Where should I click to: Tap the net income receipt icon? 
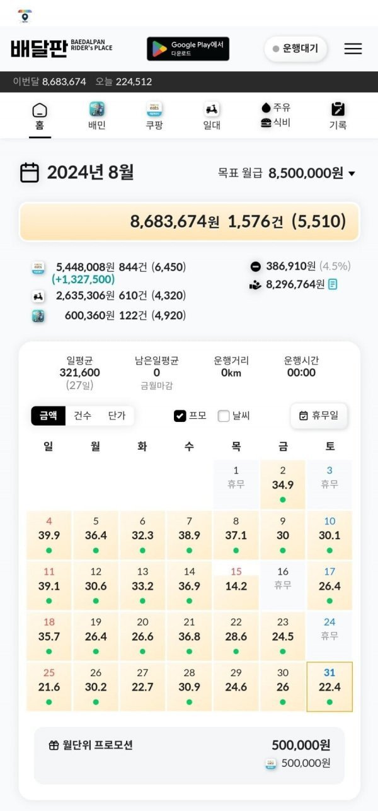pos(333,284)
